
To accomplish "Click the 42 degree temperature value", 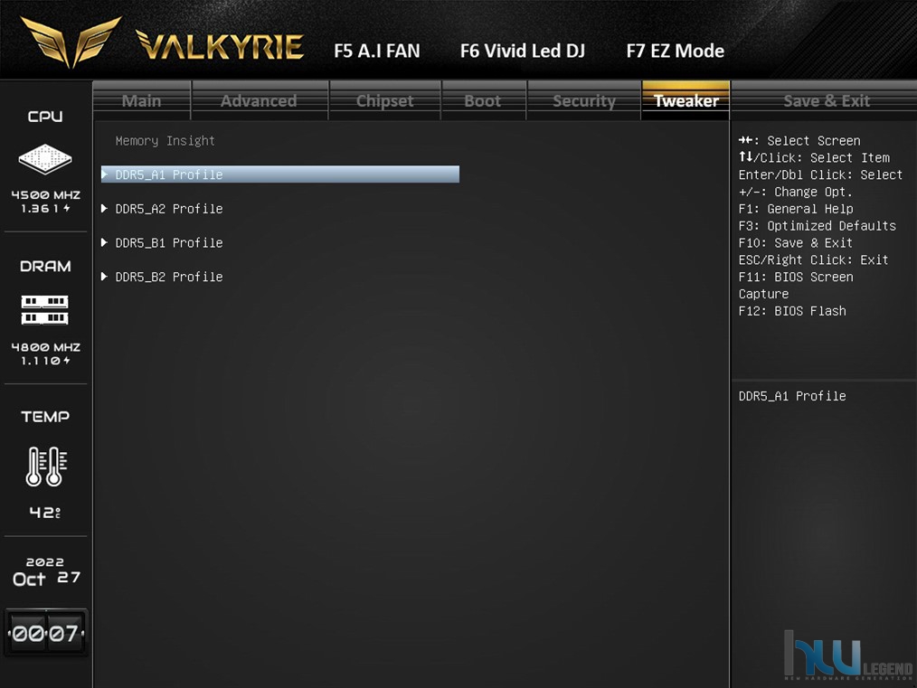I will coord(45,513).
